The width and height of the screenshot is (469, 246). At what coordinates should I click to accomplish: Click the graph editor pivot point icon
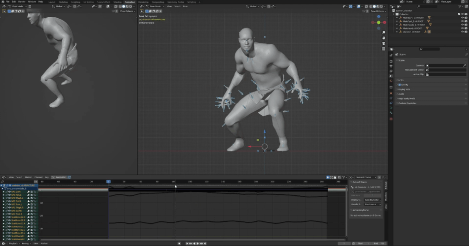click(352, 177)
